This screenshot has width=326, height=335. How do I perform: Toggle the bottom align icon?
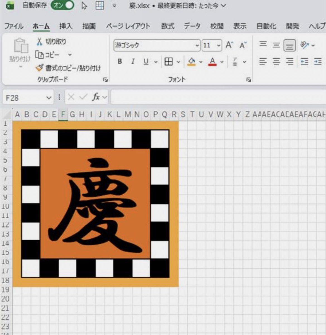pos(290,45)
